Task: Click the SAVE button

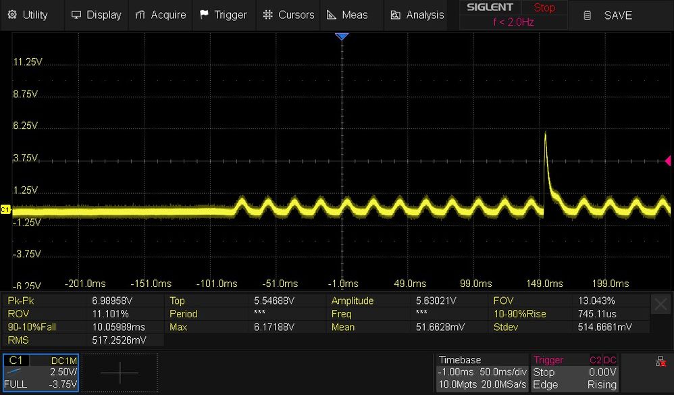Action: (618, 16)
